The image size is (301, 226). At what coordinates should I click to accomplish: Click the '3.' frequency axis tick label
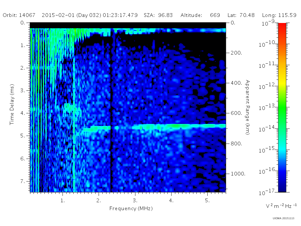point(135,200)
